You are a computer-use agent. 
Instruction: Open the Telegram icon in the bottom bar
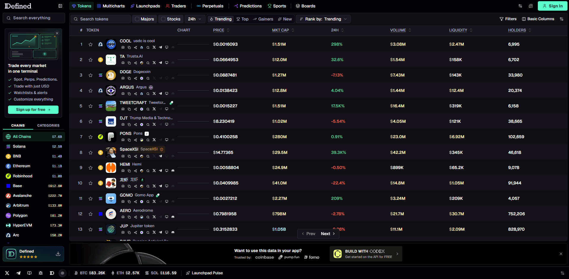[x=18, y=273]
